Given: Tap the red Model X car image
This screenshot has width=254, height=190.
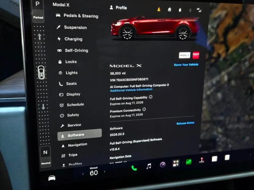Looking at the screenshot, I should (154, 28).
